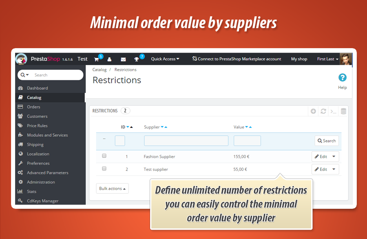The width and height of the screenshot is (367, 239).
Task: Click the Supplier filter input field
Action: pos(186,141)
